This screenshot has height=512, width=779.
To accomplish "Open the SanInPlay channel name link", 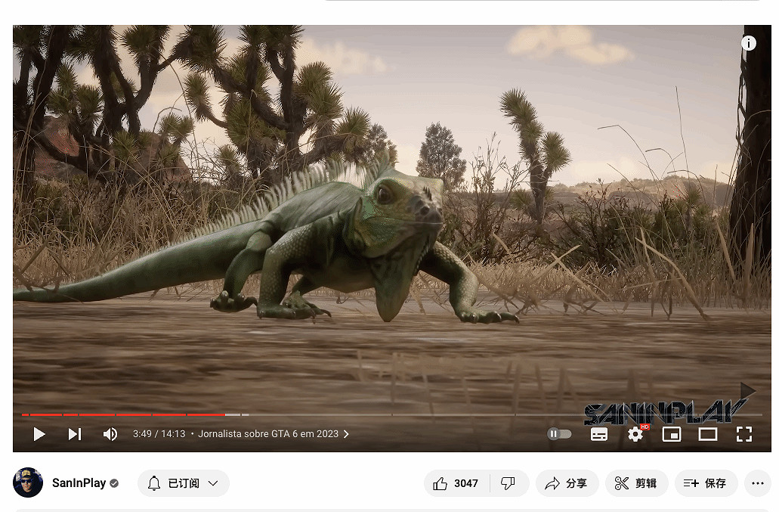I will [x=79, y=483].
